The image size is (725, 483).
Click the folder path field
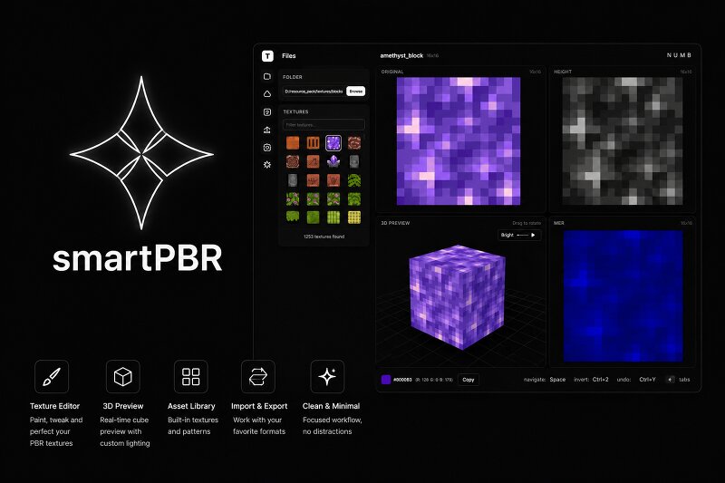[314, 92]
